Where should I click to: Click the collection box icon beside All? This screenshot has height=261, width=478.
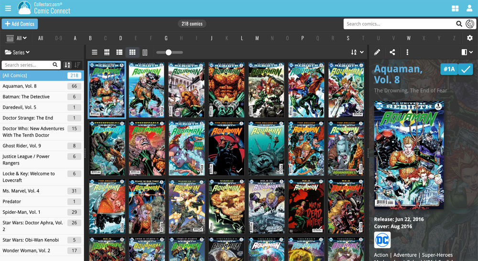click(x=10, y=38)
